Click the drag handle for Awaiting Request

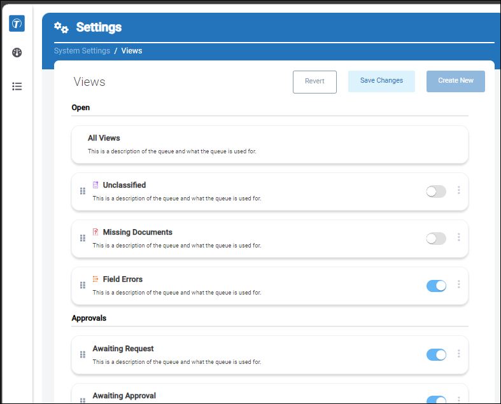click(x=83, y=354)
